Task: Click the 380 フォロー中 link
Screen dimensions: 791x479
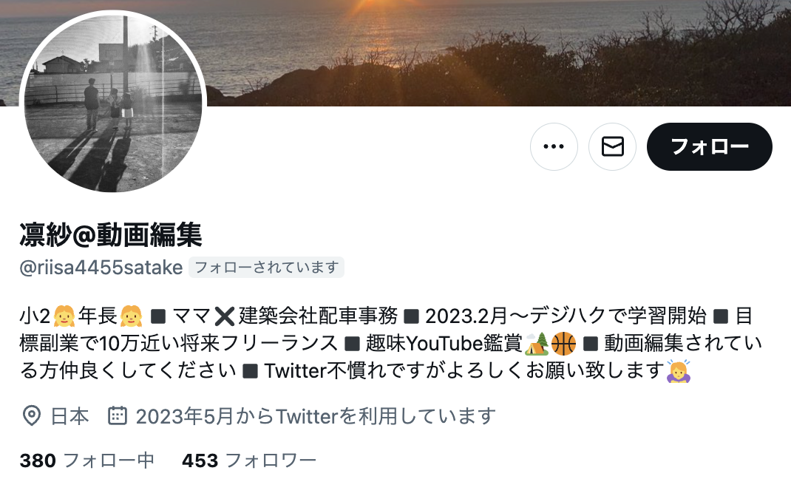Action: (x=86, y=461)
